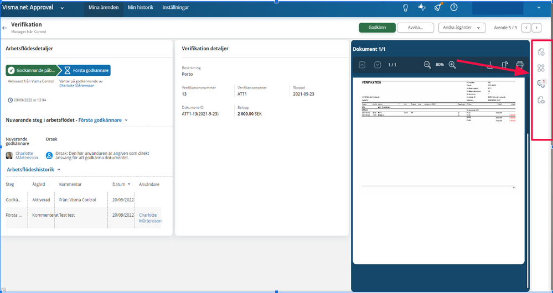Select the Första godkännare workflow step chip
The height and width of the screenshot is (293, 553).
pyautogui.click(x=86, y=70)
